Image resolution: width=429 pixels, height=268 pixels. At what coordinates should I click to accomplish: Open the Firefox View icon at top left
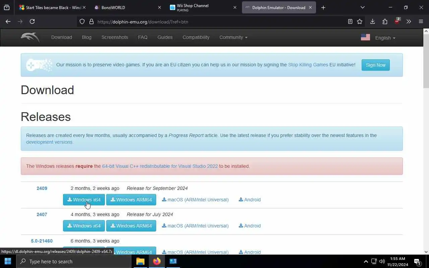[7, 7]
